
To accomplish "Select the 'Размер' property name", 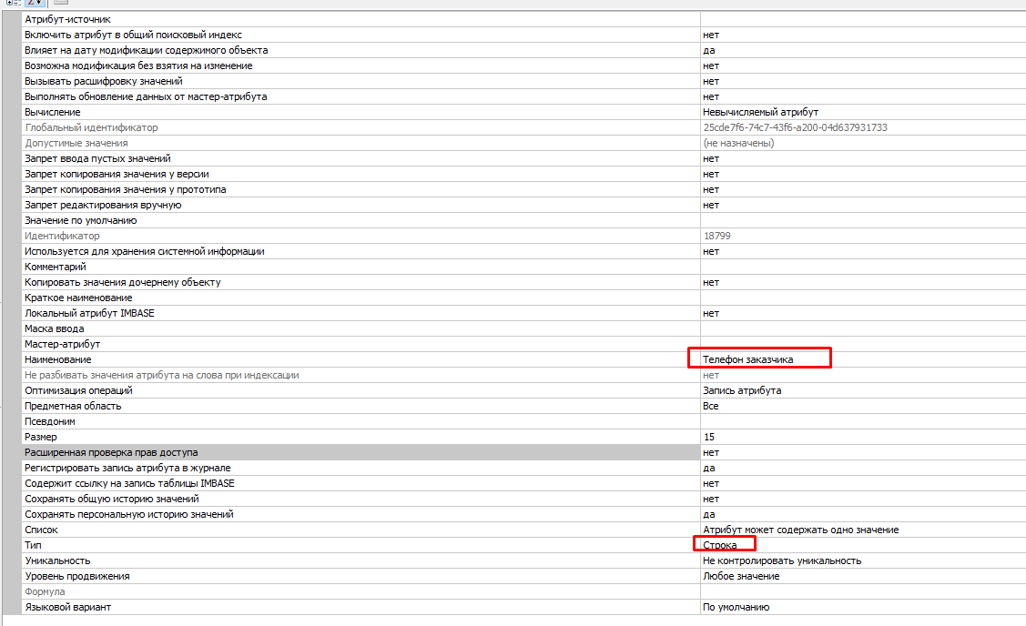I will coord(41,438).
